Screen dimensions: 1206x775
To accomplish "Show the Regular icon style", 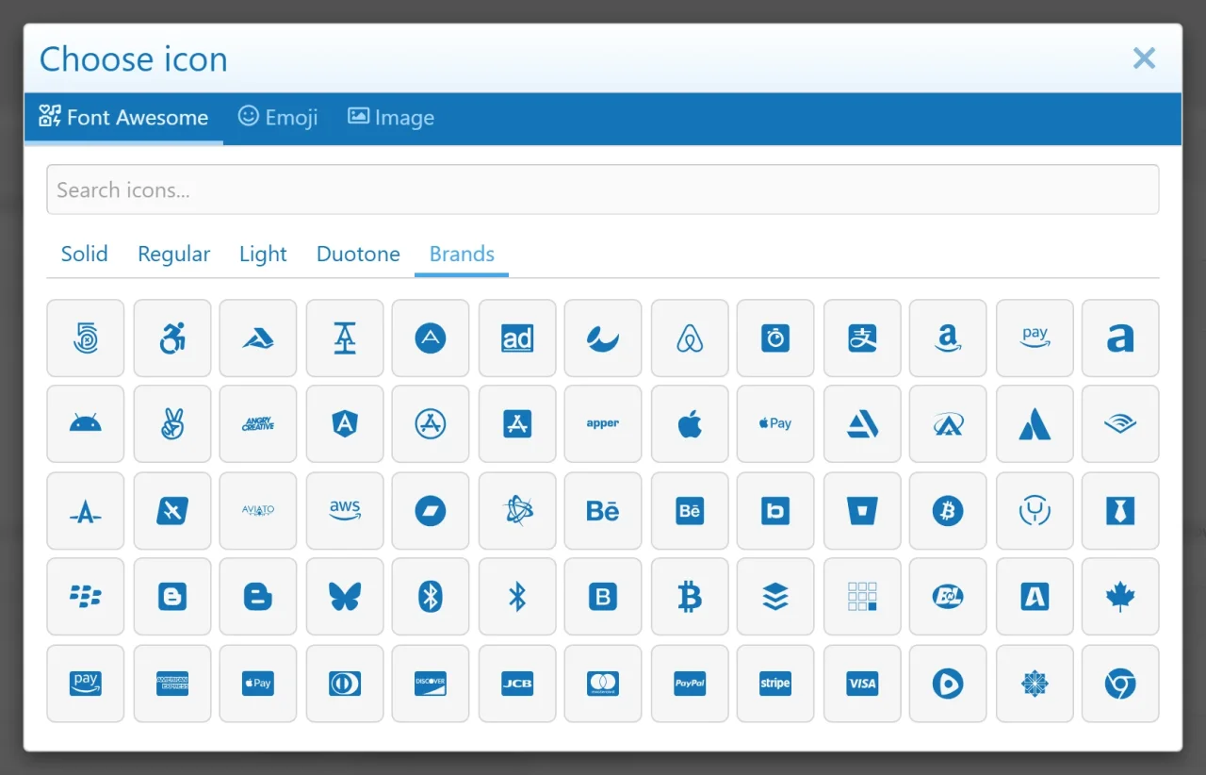I will [173, 254].
